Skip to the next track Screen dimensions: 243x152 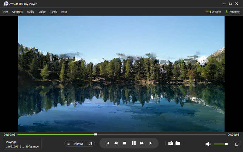click(151, 143)
